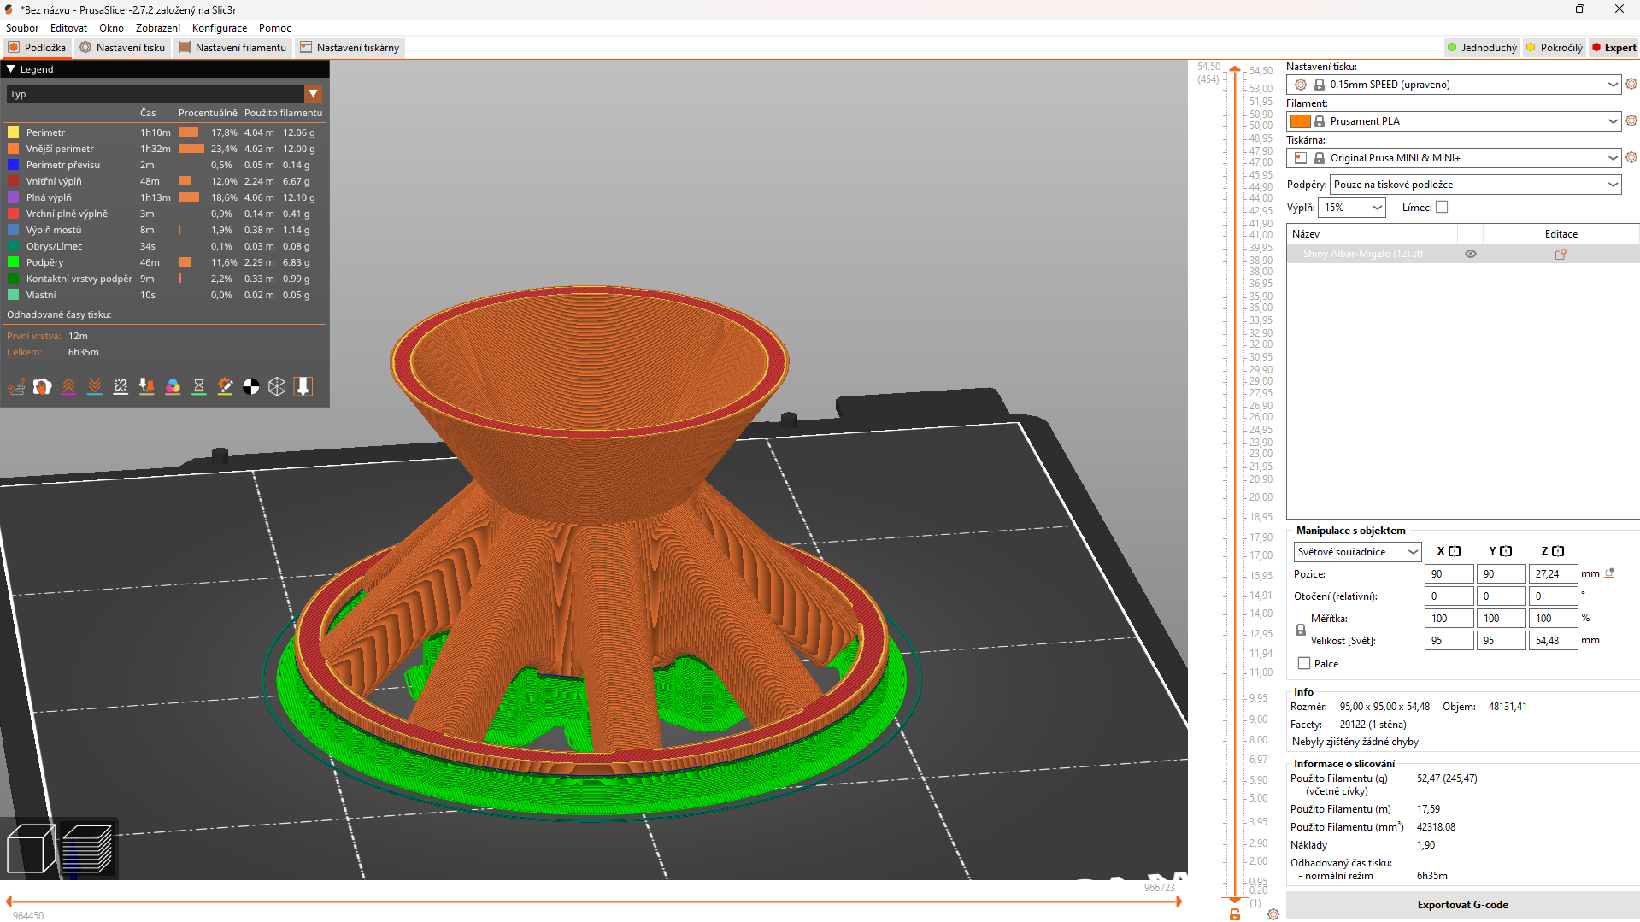This screenshot has height=922, width=1640.
Task: Select Pokročilý mode
Action: (x=1555, y=48)
